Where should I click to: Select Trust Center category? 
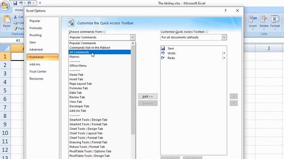pos(38,72)
